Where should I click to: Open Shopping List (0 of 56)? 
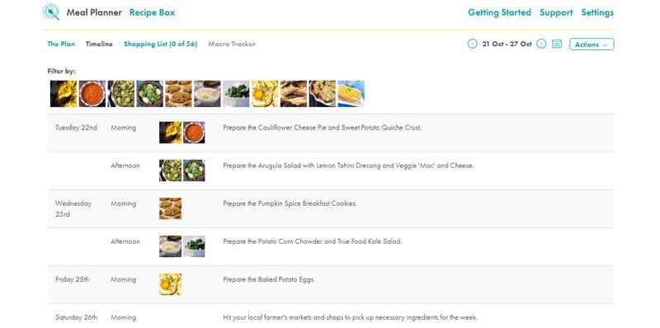click(x=160, y=44)
